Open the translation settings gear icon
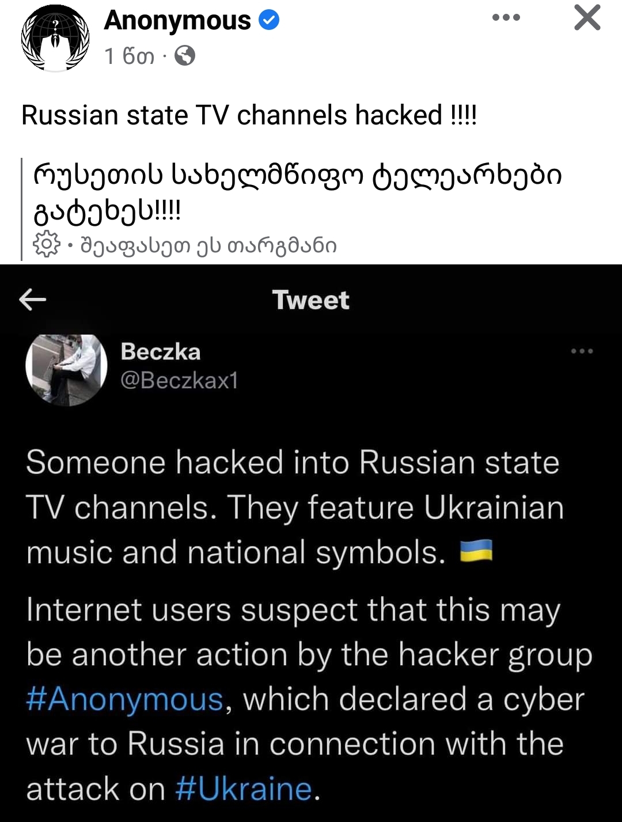 pyautogui.click(x=46, y=244)
